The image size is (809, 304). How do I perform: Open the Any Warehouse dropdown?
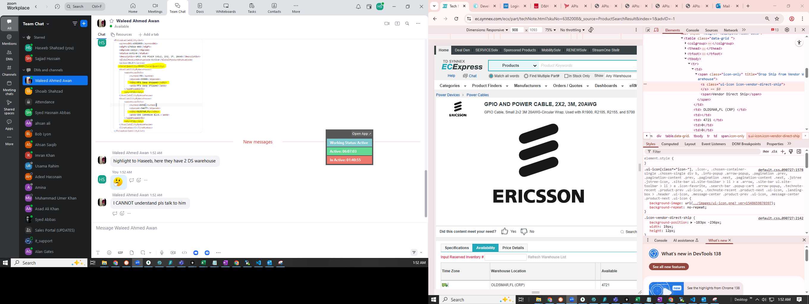[620, 76]
